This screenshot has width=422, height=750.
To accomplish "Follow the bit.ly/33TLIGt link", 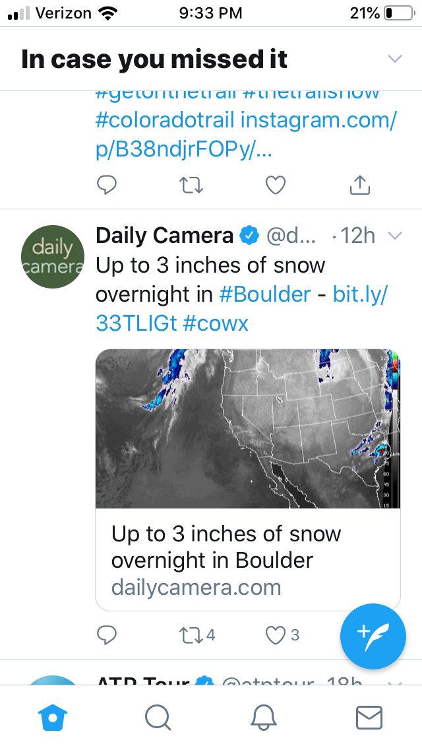I will [x=241, y=308].
